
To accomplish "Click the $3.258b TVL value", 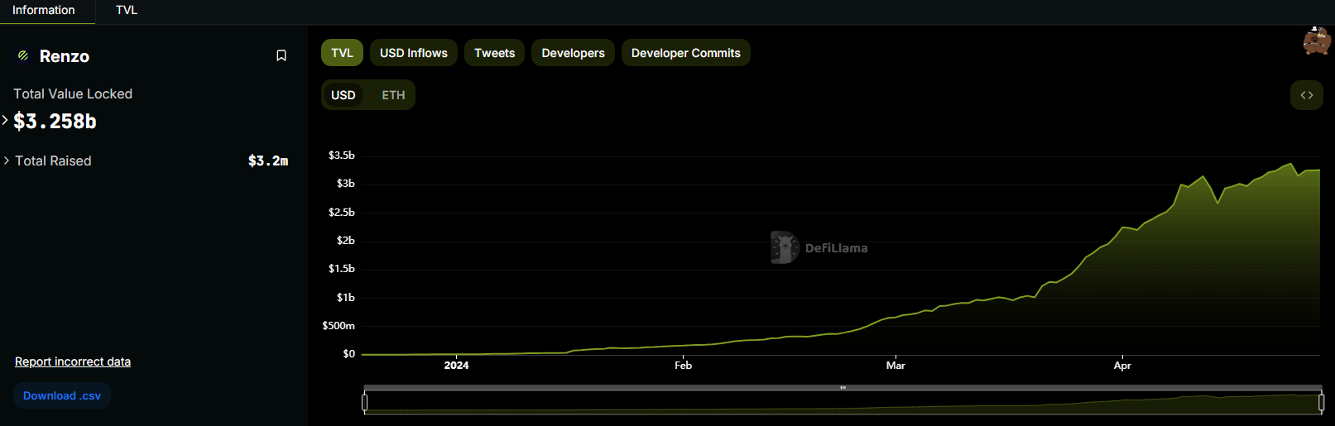I will [55, 121].
